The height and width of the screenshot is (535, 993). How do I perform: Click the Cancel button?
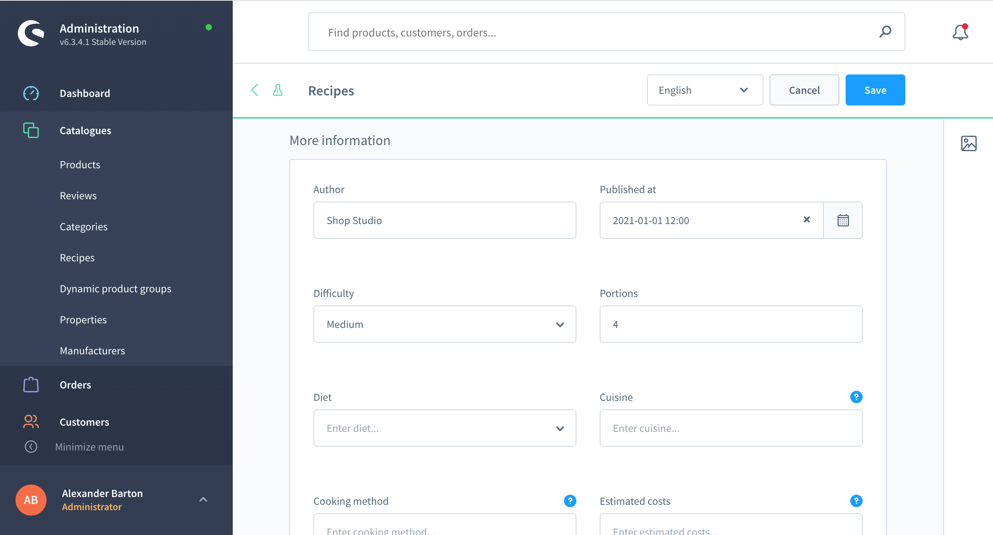tap(804, 90)
